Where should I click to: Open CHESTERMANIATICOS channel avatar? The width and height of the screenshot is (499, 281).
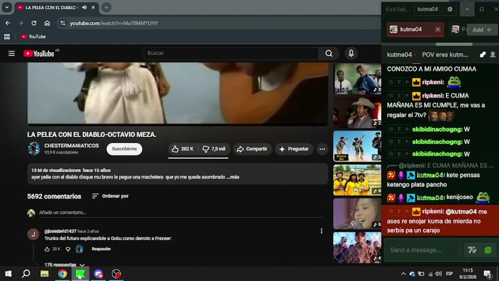(x=34, y=149)
